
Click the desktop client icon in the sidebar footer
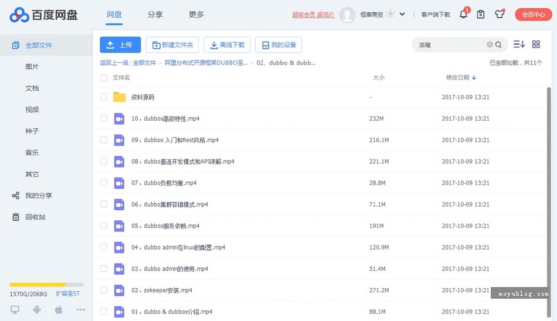coord(15,310)
